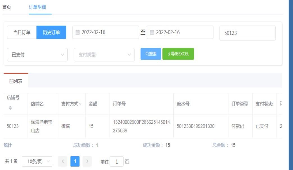Select the 列表 tab
This screenshot has width=293, height=170.
click(16, 81)
